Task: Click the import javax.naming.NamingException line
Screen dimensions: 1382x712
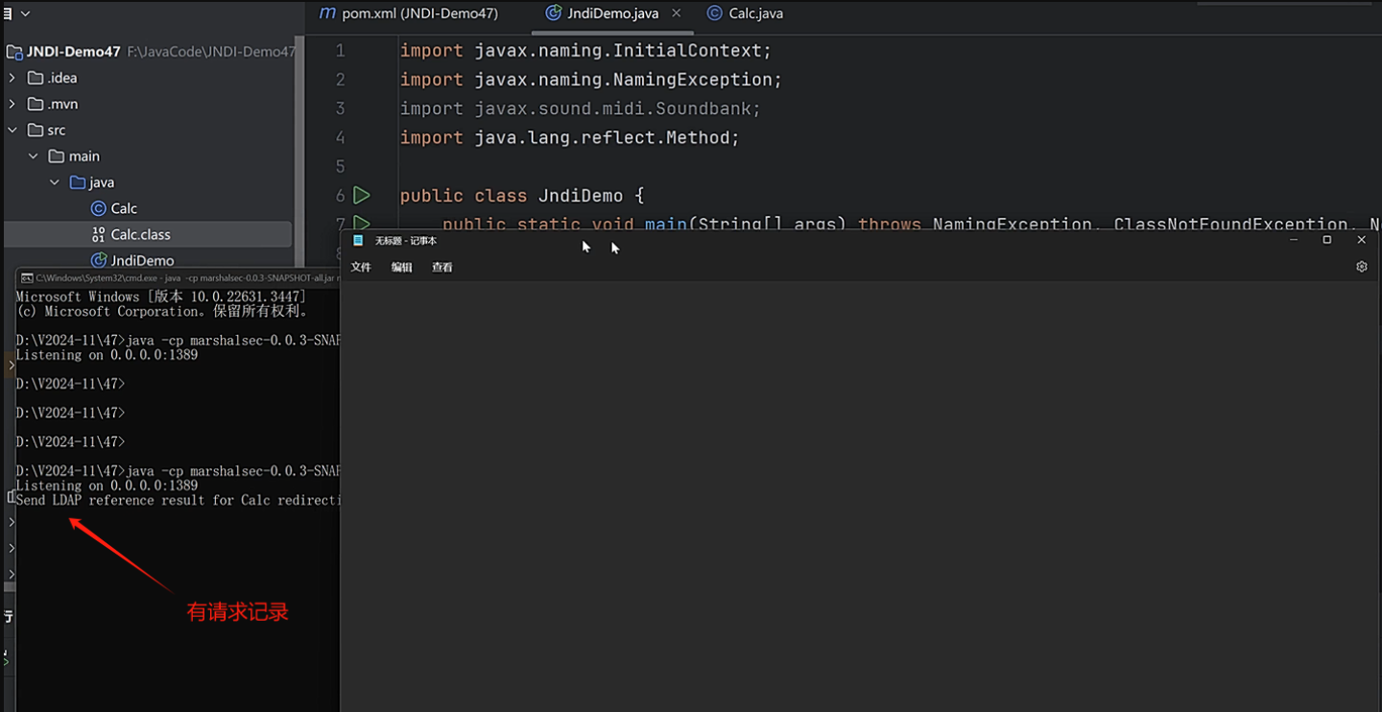Action: (591, 80)
